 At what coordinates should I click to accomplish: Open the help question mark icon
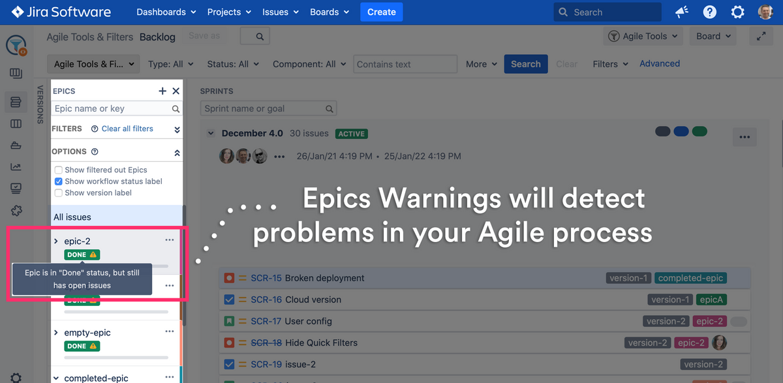tap(710, 12)
